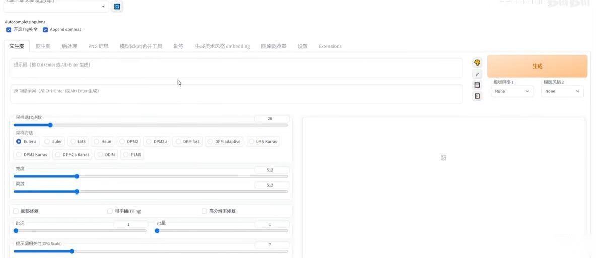Viewport: 596px width, 258px height.
Task: Adjust the 宽度 slider
Action: pos(151,176)
